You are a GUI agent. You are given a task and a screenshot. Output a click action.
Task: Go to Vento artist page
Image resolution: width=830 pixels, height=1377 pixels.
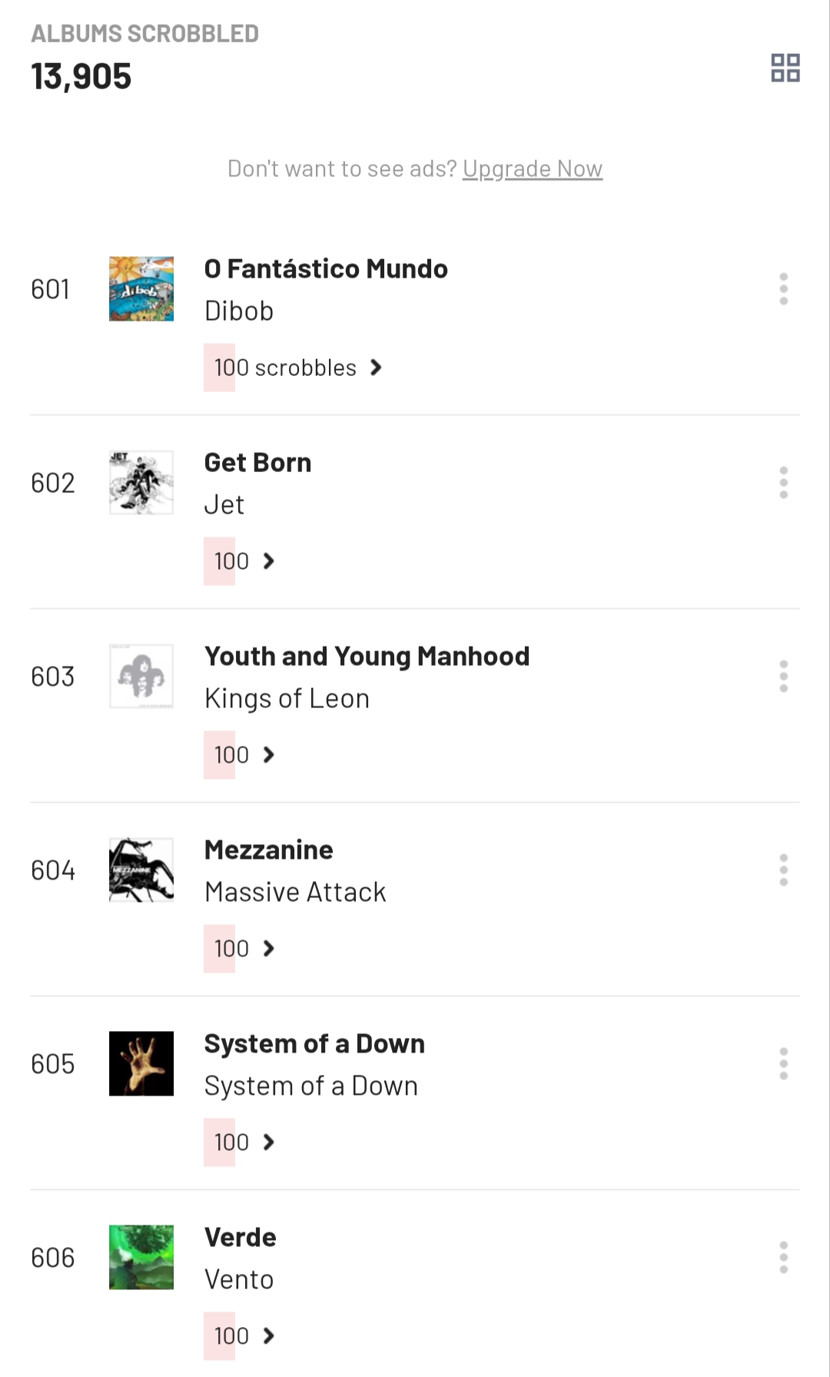(x=239, y=1280)
